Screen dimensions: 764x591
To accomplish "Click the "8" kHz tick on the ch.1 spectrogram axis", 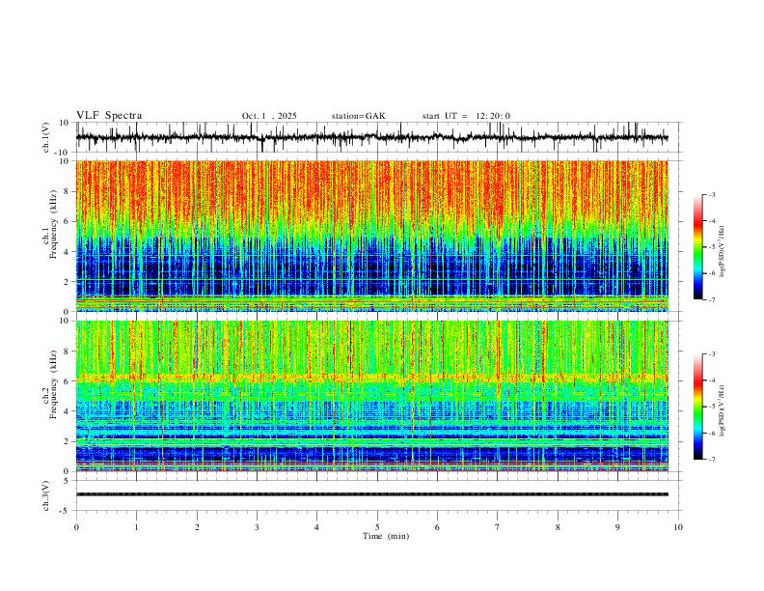I will pos(67,191).
